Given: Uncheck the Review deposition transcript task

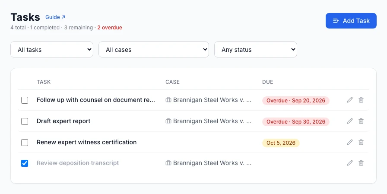Looking at the screenshot, I should click(25, 163).
